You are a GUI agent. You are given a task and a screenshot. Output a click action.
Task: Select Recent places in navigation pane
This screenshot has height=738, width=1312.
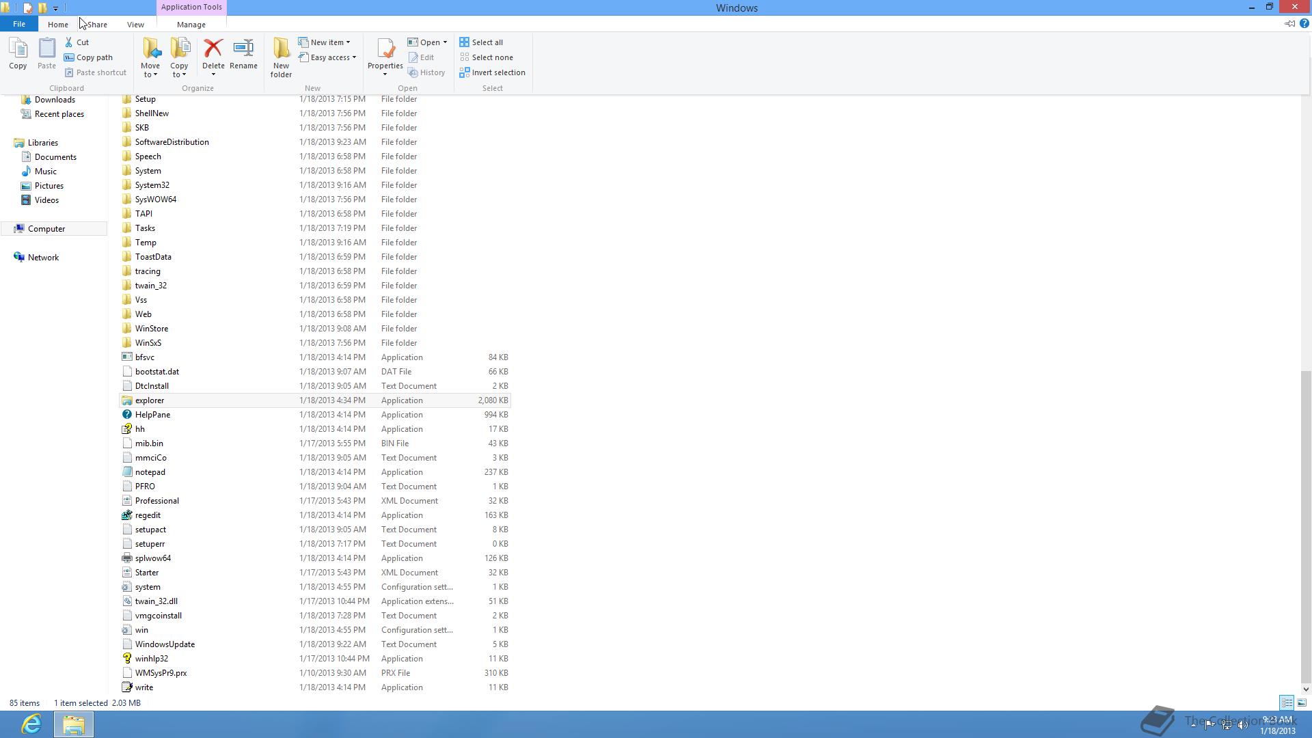click(x=59, y=114)
